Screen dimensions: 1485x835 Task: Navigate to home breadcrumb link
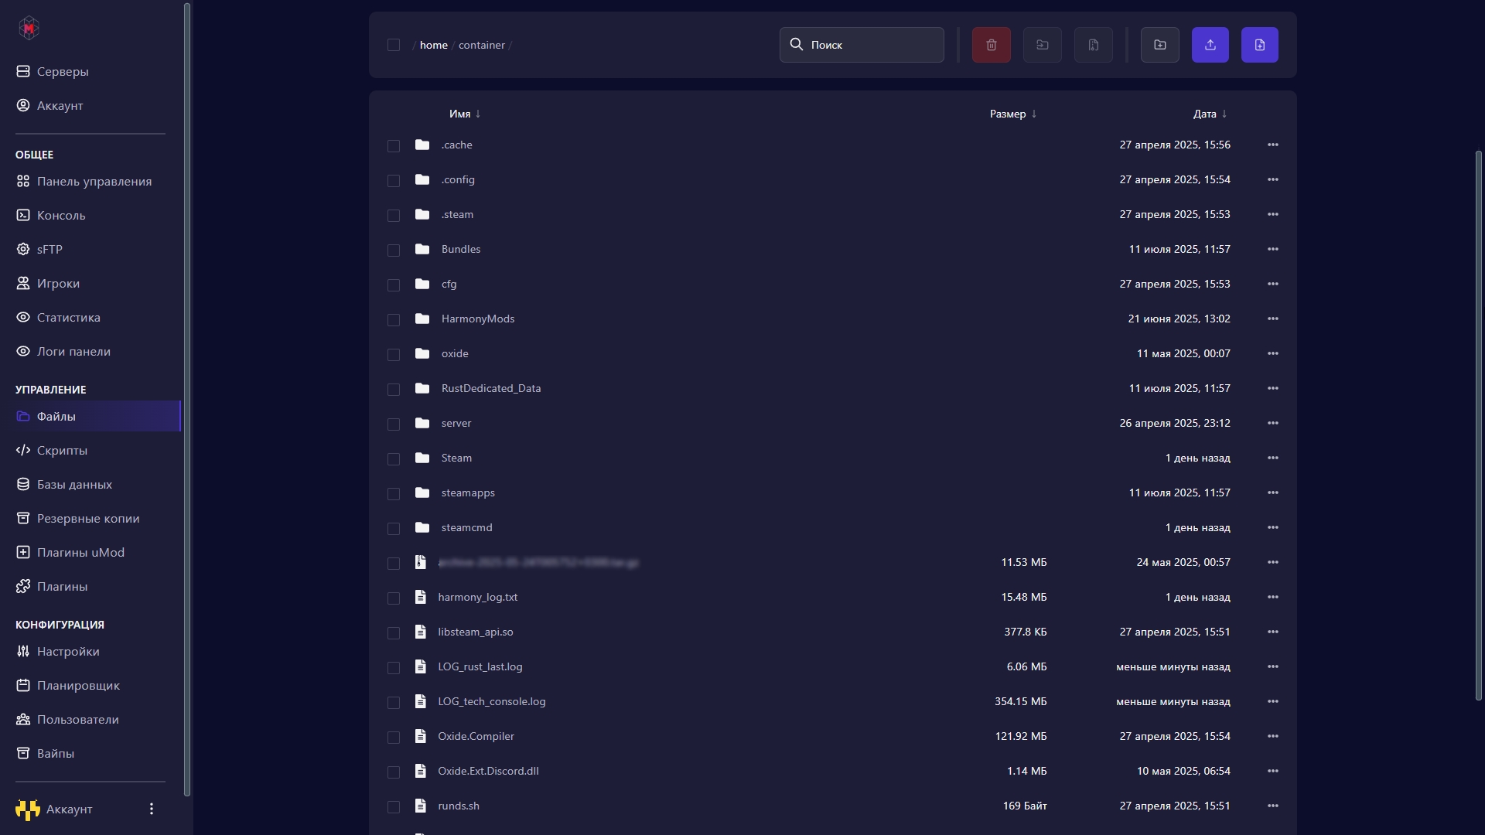pos(433,45)
